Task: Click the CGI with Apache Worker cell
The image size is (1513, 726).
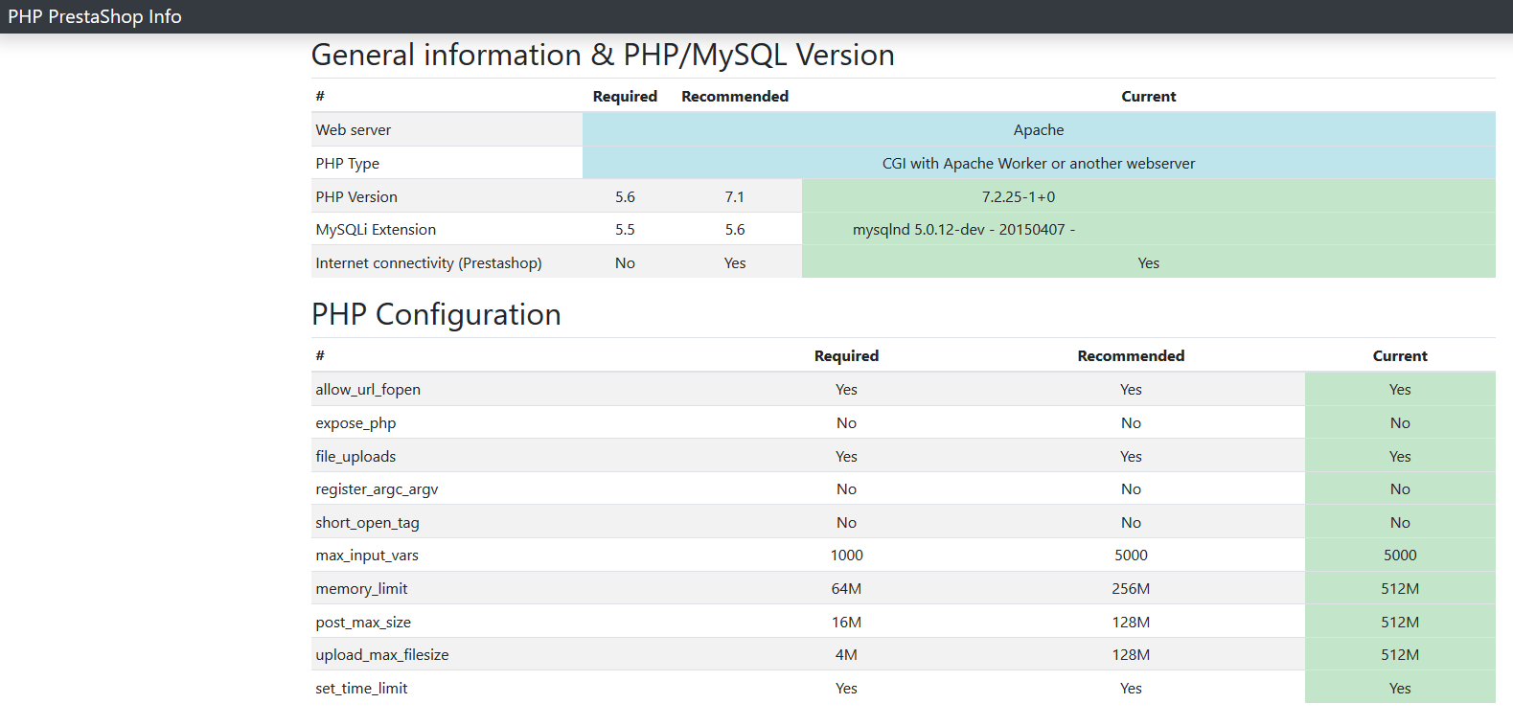Action: point(1039,164)
